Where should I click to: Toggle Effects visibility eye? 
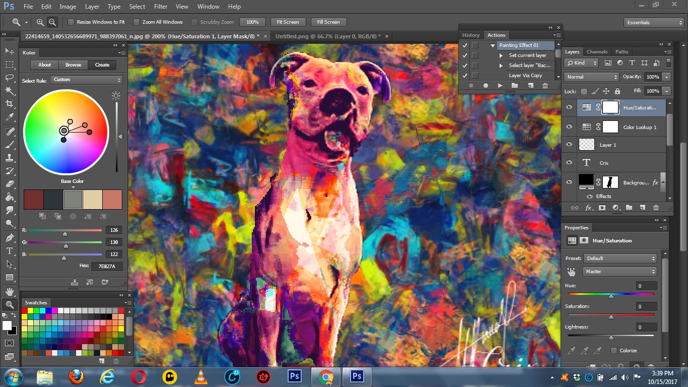coord(590,196)
